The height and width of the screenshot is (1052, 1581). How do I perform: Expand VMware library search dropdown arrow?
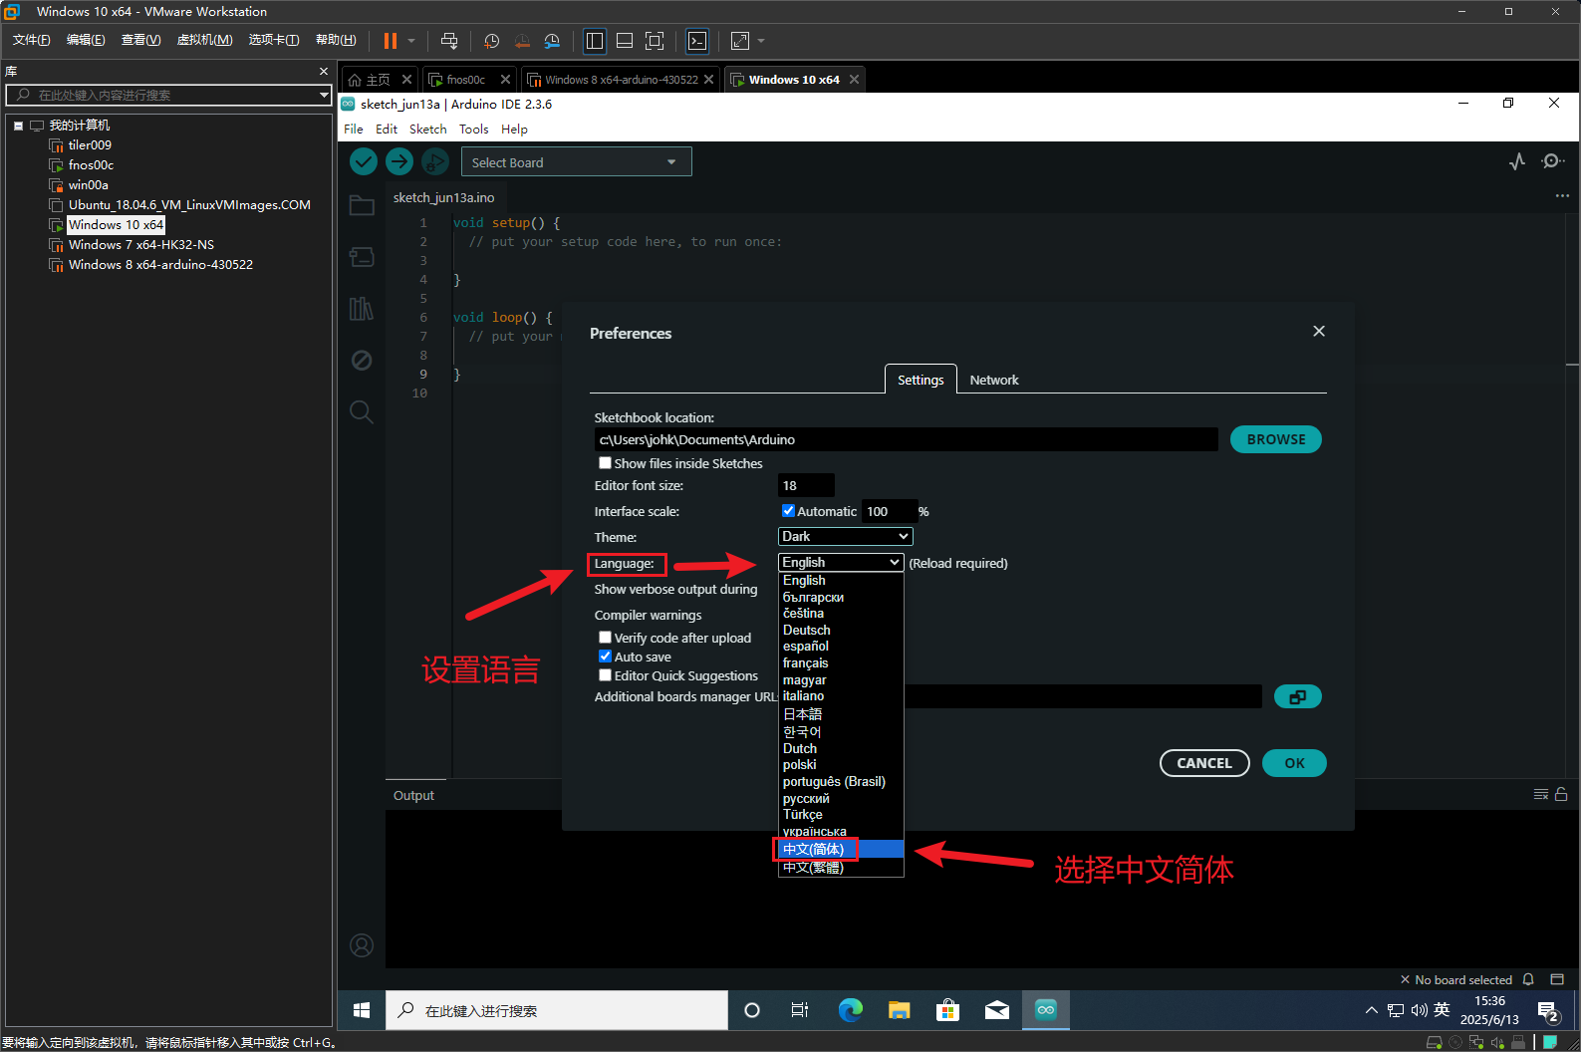click(324, 95)
